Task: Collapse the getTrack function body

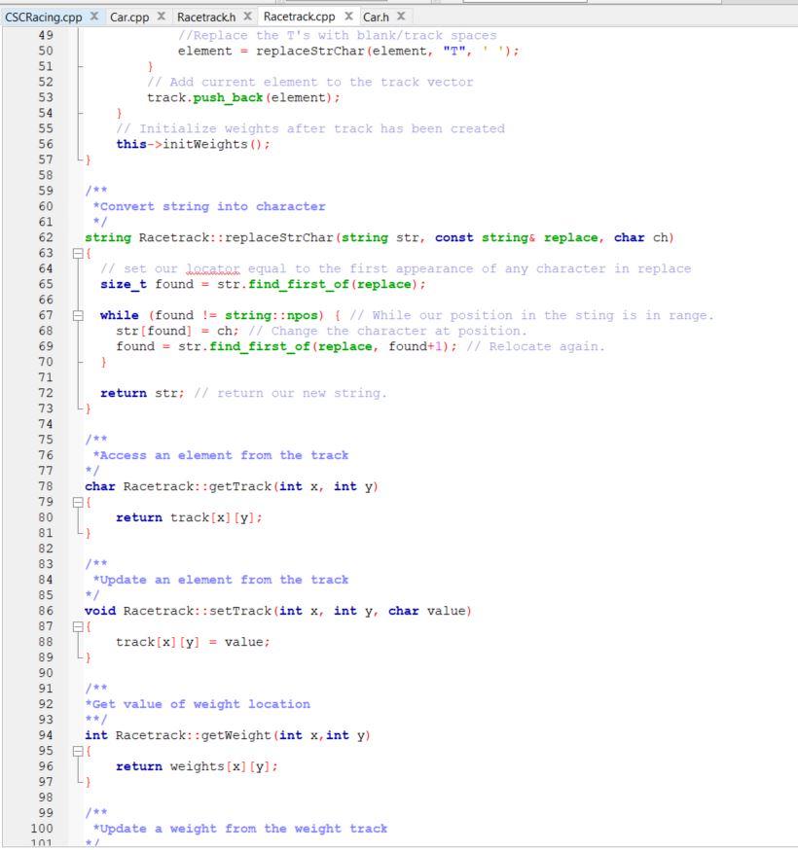Action: coord(80,502)
